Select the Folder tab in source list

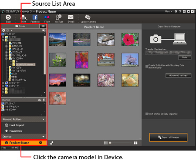(x=20, y=26)
